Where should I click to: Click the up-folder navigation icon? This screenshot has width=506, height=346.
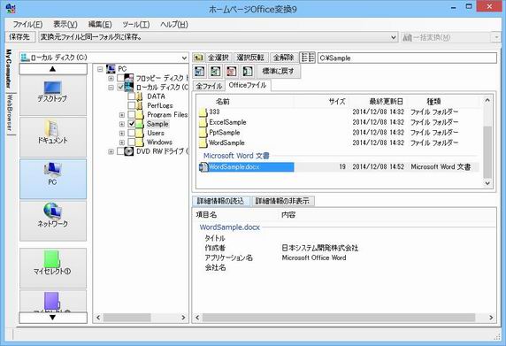point(198,58)
